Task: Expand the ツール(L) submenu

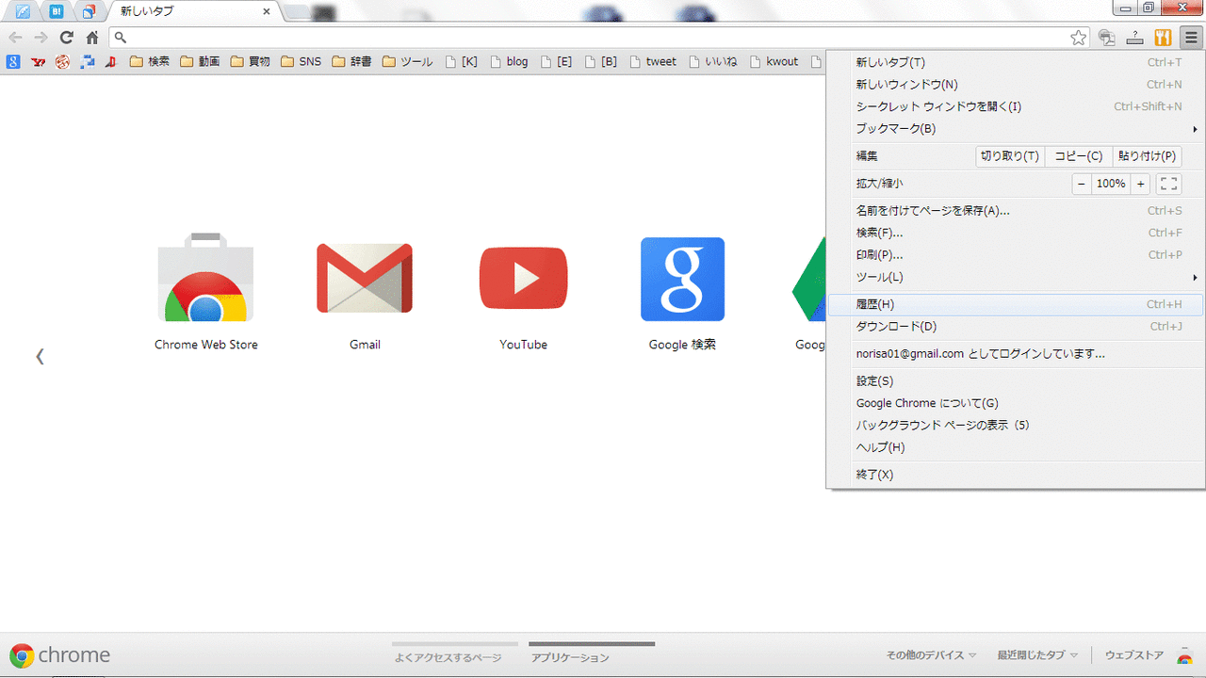Action: 1016,277
